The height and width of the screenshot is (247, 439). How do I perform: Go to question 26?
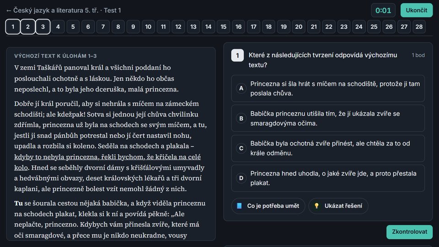pyautogui.click(x=389, y=27)
